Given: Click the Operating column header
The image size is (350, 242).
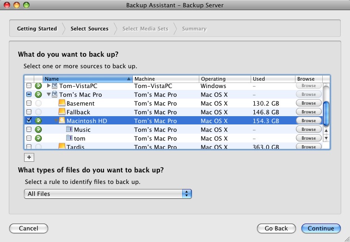Looking at the screenshot, I should tap(225, 79).
